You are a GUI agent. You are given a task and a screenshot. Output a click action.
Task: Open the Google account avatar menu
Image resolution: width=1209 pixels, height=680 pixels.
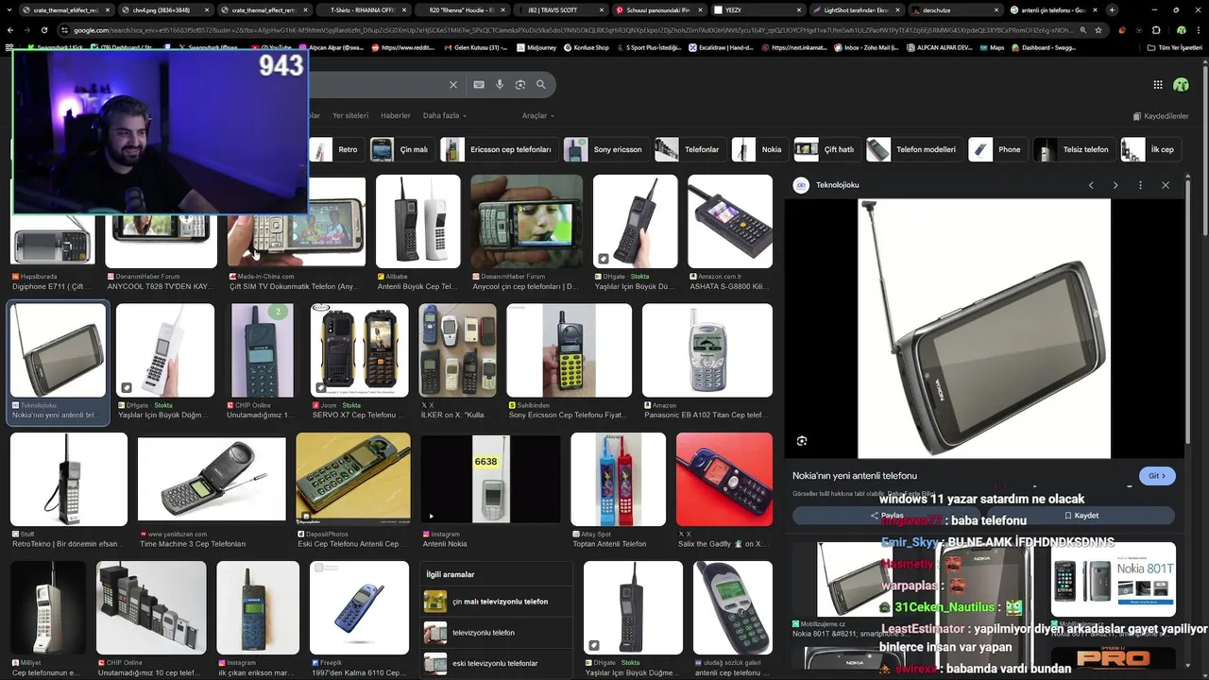point(1181,85)
